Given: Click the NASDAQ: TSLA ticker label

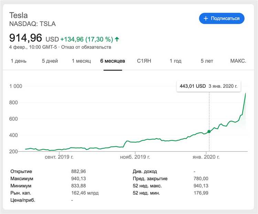Looking at the screenshot, I should pyautogui.click(x=32, y=24).
